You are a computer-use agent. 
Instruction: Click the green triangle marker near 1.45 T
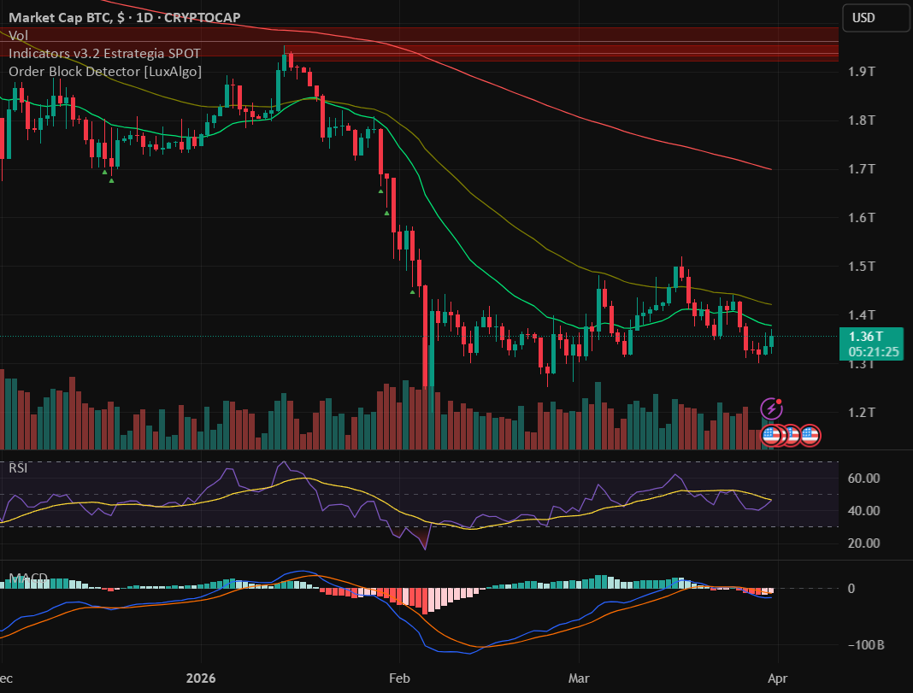(x=412, y=291)
